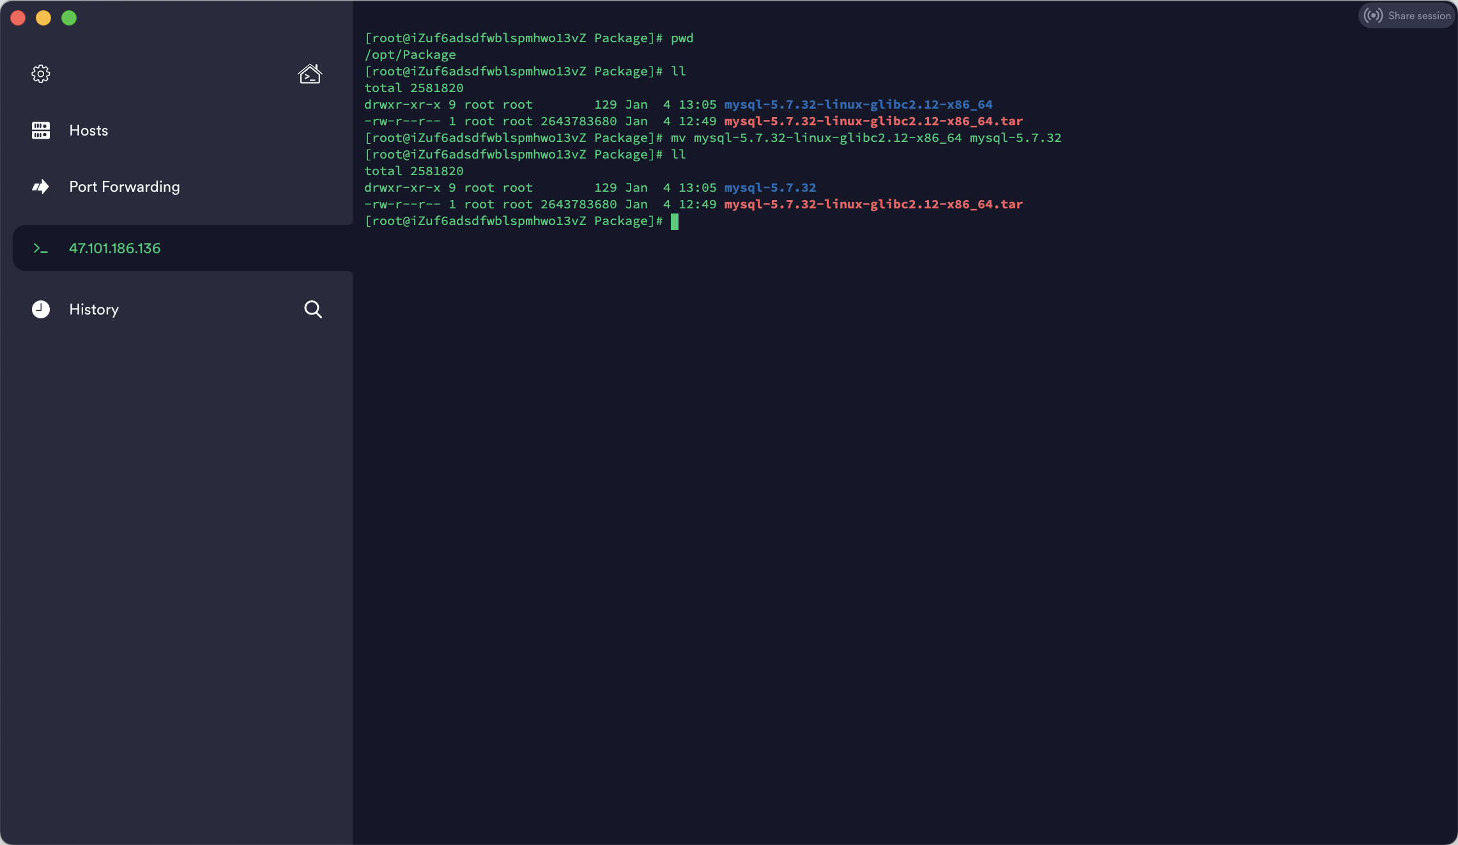Search history with the magnifier icon

(x=312, y=309)
